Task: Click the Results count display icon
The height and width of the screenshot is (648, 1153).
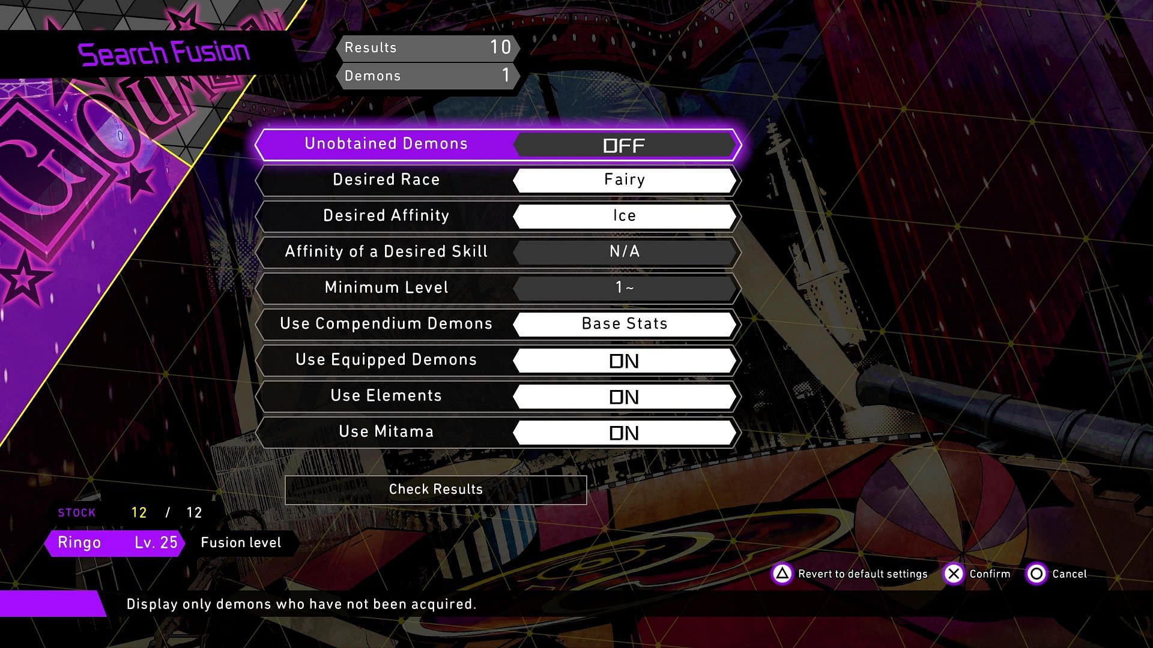Action: pyautogui.click(x=425, y=48)
